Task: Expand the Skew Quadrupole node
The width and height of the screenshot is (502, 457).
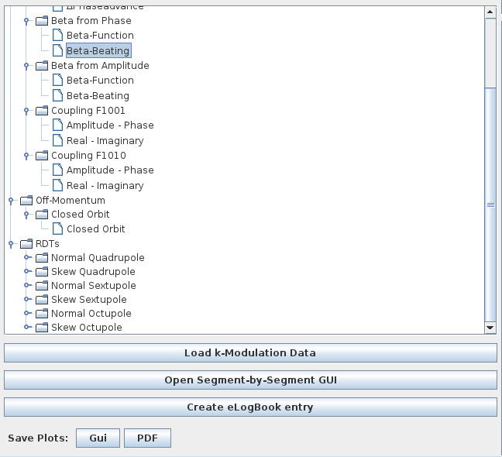Action: [x=28, y=271]
